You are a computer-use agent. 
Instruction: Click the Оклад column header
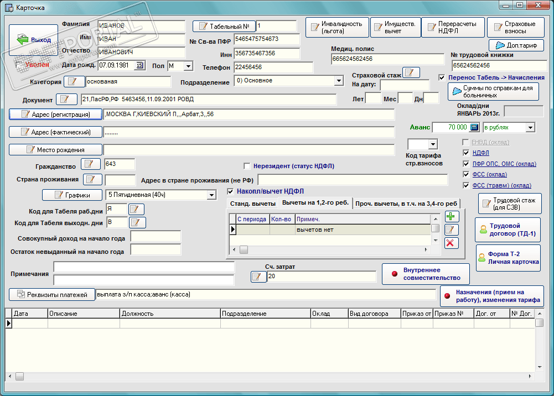pyautogui.click(x=330, y=314)
